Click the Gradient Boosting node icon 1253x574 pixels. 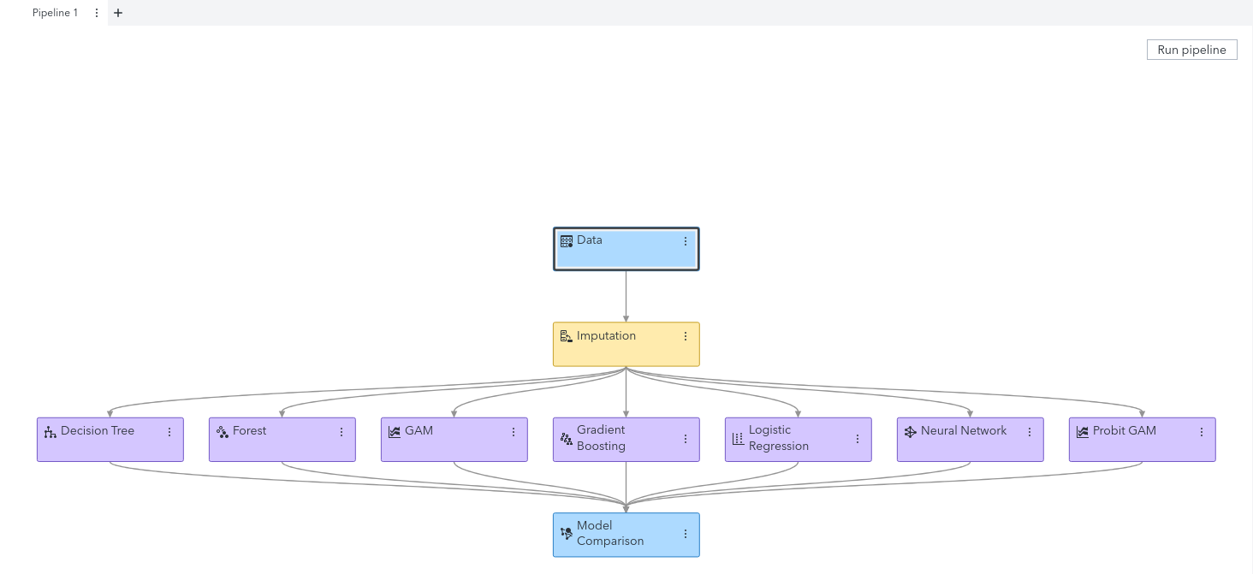566,439
